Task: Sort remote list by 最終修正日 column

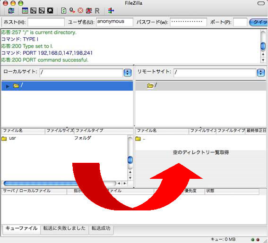Action: [x=256, y=131]
